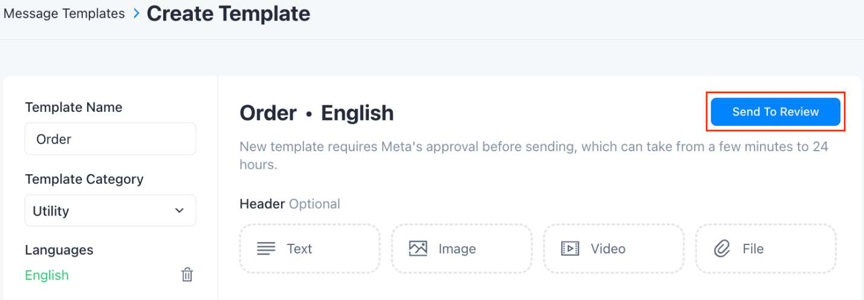Screen dimensions: 864x300
Task: Select English in the Languages list
Action: pos(47,275)
